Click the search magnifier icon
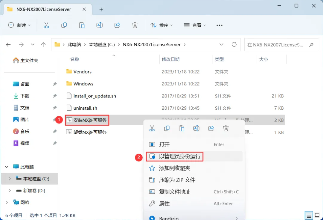The image size is (323, 220). [311, 45]
